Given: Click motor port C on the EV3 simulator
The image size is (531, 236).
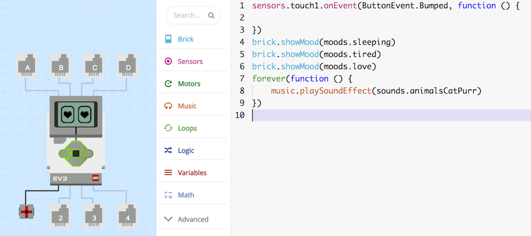Looking at the screenshot, I should pos(94,65).
